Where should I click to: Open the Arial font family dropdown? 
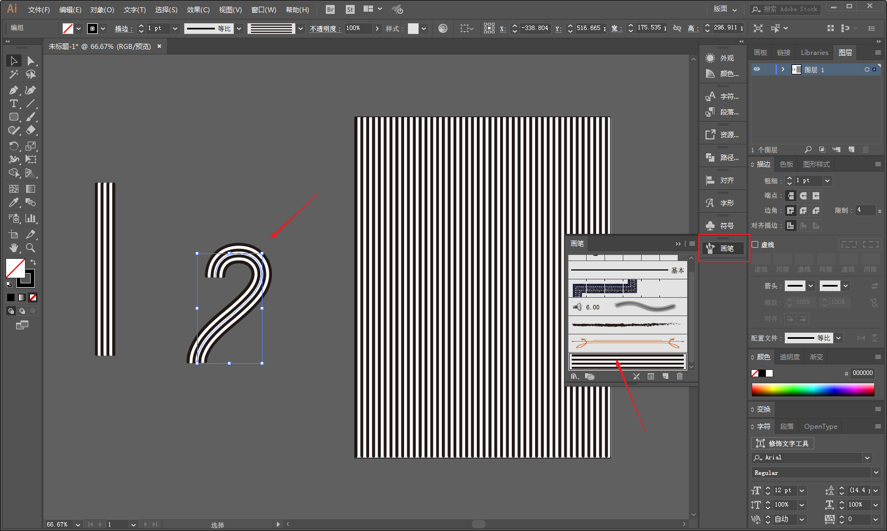867,458
